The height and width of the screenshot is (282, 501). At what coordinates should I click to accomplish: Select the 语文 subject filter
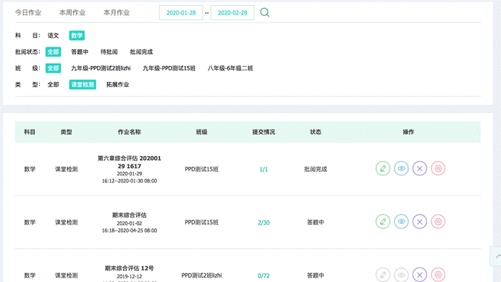54,36
